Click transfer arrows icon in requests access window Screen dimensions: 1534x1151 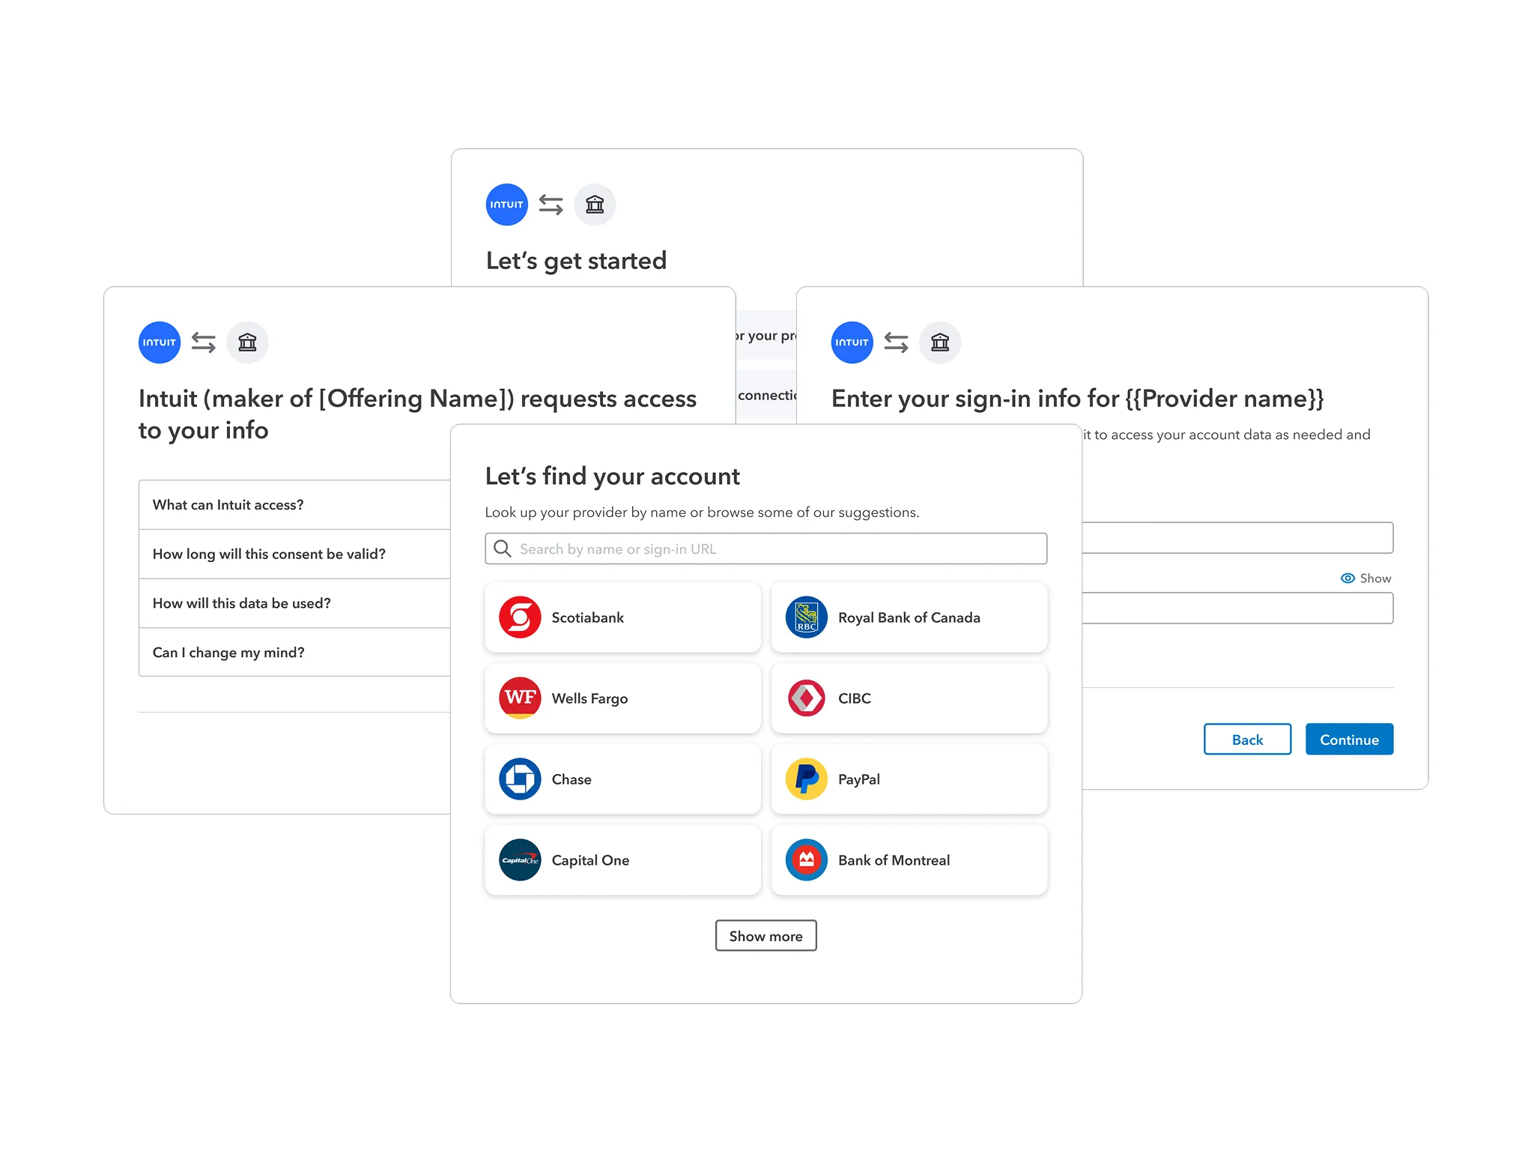pyautogui.click(x=204, y=342)
